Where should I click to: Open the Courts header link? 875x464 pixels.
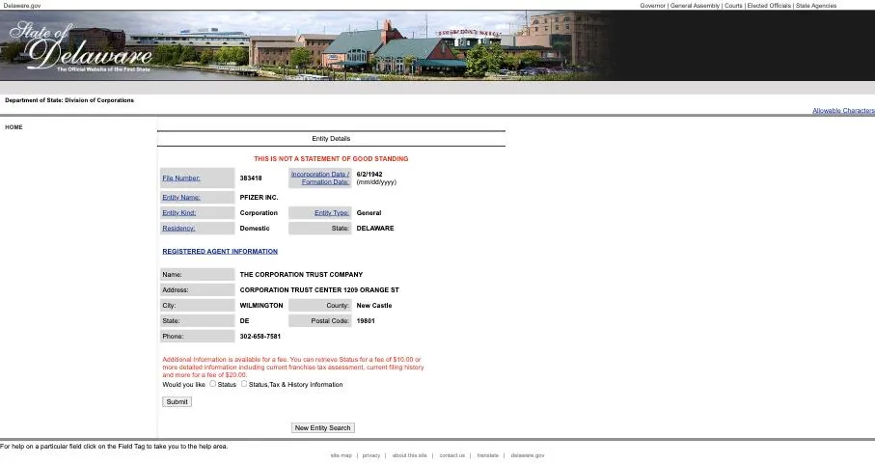click(x=733, y=6)
